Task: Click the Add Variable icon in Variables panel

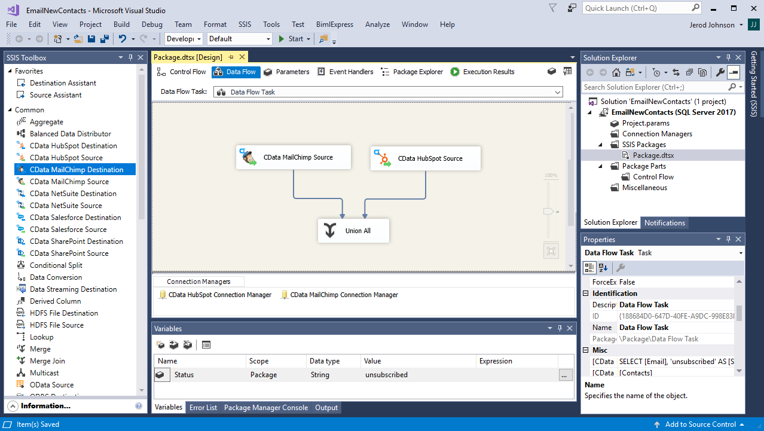Action: 160,345
